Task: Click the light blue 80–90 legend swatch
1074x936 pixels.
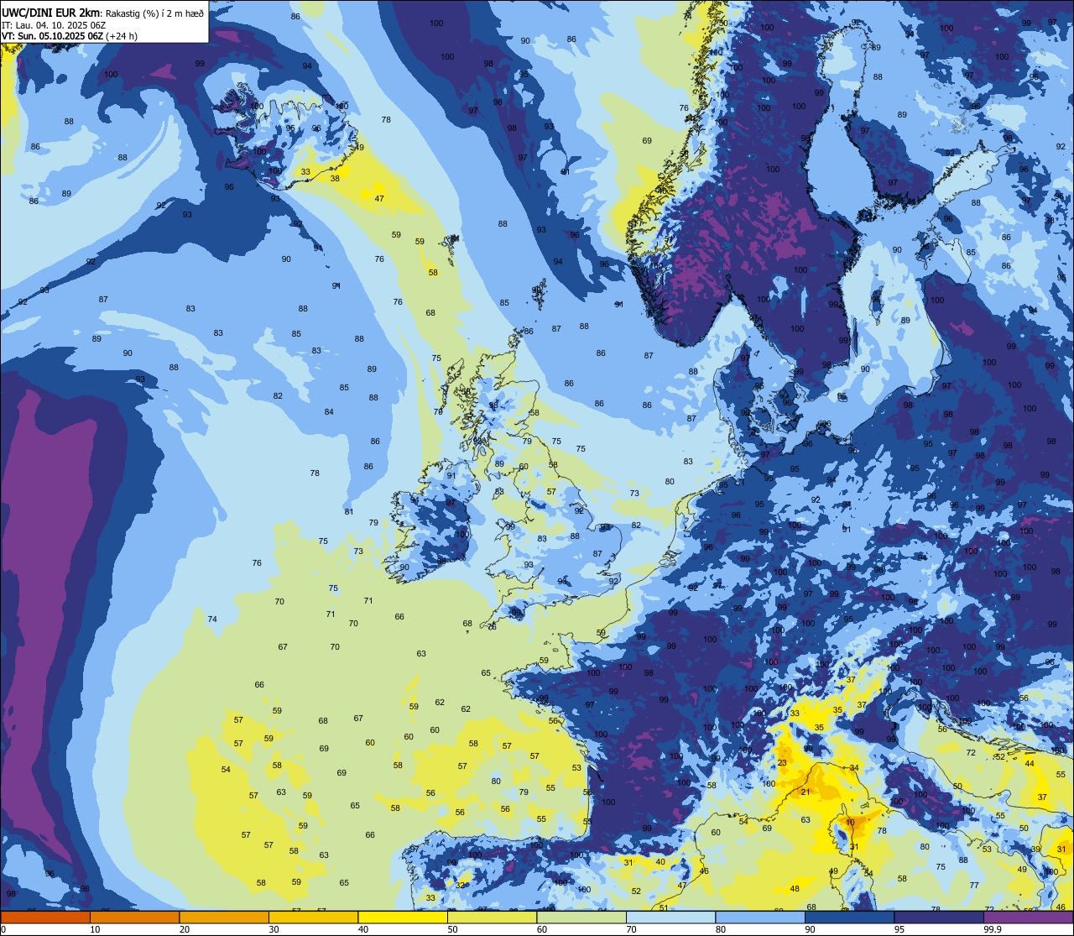Action: [760, 917]
